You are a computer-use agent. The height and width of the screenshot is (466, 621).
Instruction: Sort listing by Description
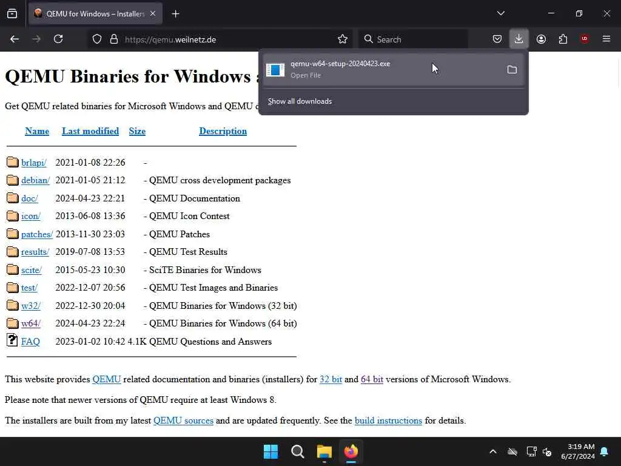pos(223,131)
